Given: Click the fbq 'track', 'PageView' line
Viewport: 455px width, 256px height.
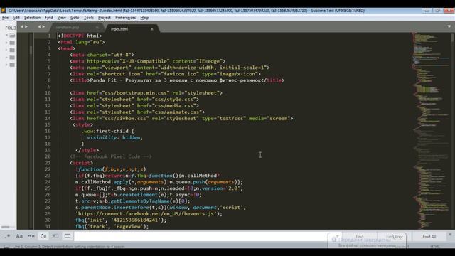Looking at the screenshot, I should [x=112, y=226].
